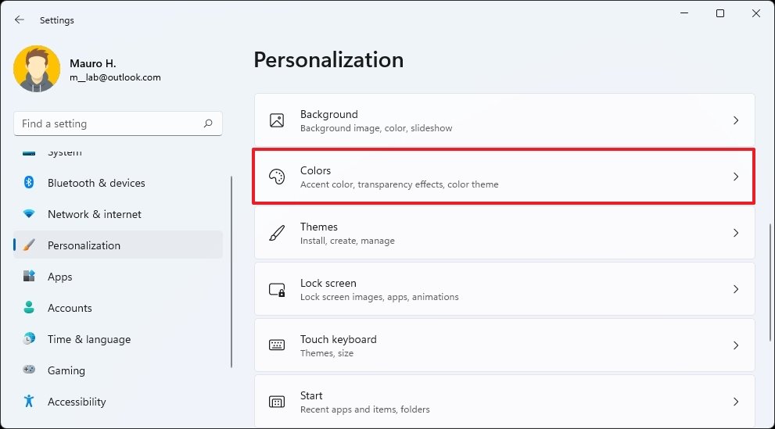775x429 pixels.
Task: Click the Network wifi icon
Action: pyautogui.click(x=29, y=214)
